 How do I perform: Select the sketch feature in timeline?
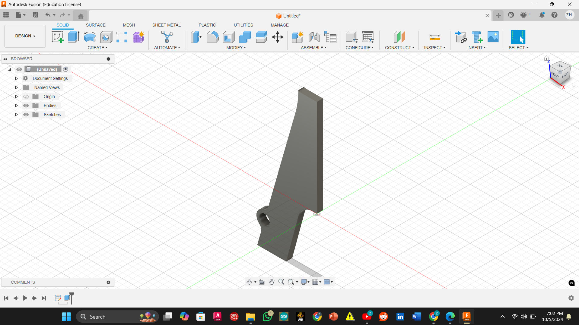pyautogui.click(x=58, y=298)
